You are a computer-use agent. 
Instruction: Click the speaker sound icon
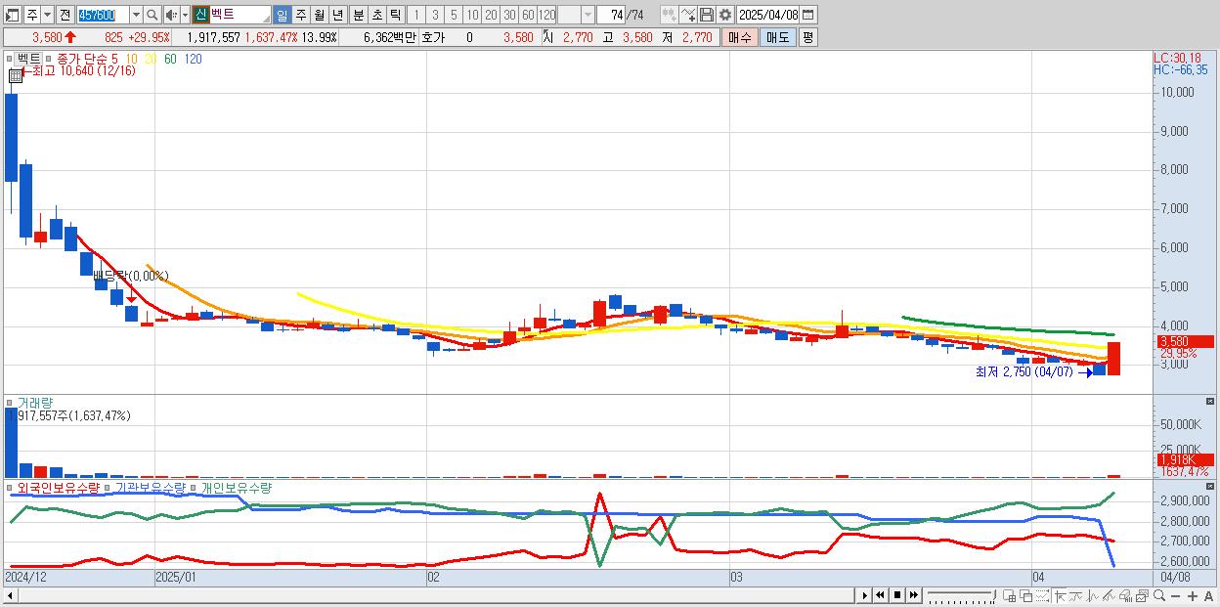[x=171, y=15]
